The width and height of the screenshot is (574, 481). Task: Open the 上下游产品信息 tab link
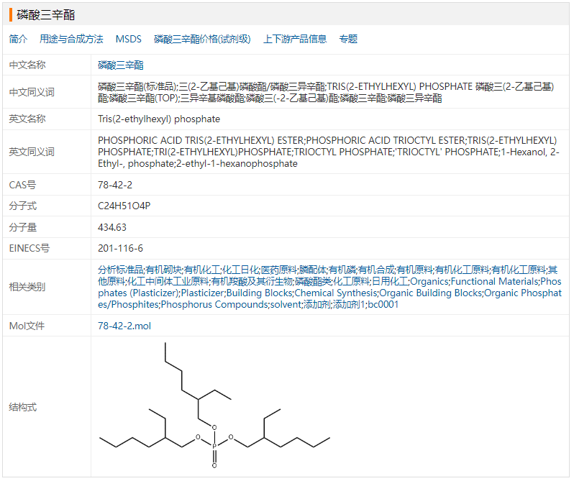point(295,39)
